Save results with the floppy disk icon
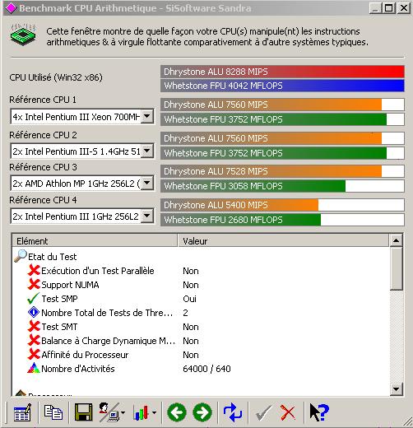413x428 pixels. click(83, 412)
